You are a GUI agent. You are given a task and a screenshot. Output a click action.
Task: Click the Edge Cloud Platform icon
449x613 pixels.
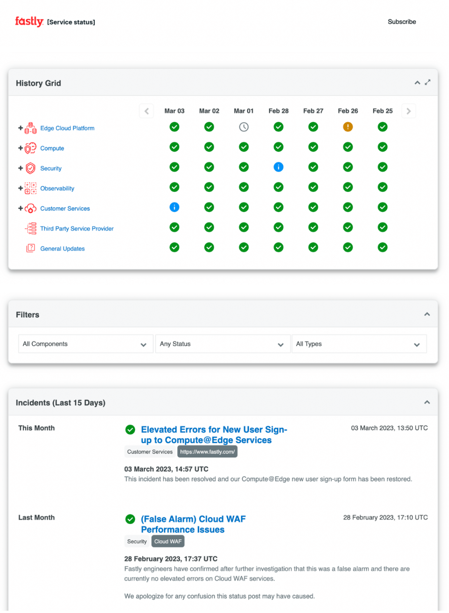31,128
